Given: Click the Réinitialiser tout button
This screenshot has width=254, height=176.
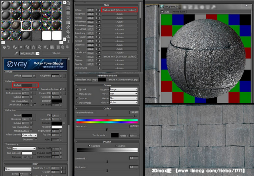Looking at the screenshot, I should (83, 79).
